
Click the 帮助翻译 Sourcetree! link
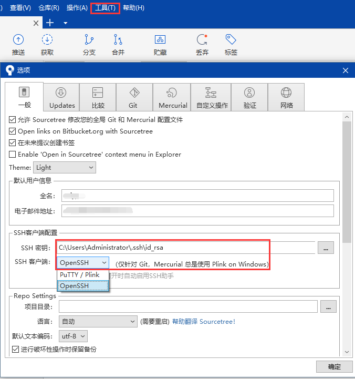204,322
